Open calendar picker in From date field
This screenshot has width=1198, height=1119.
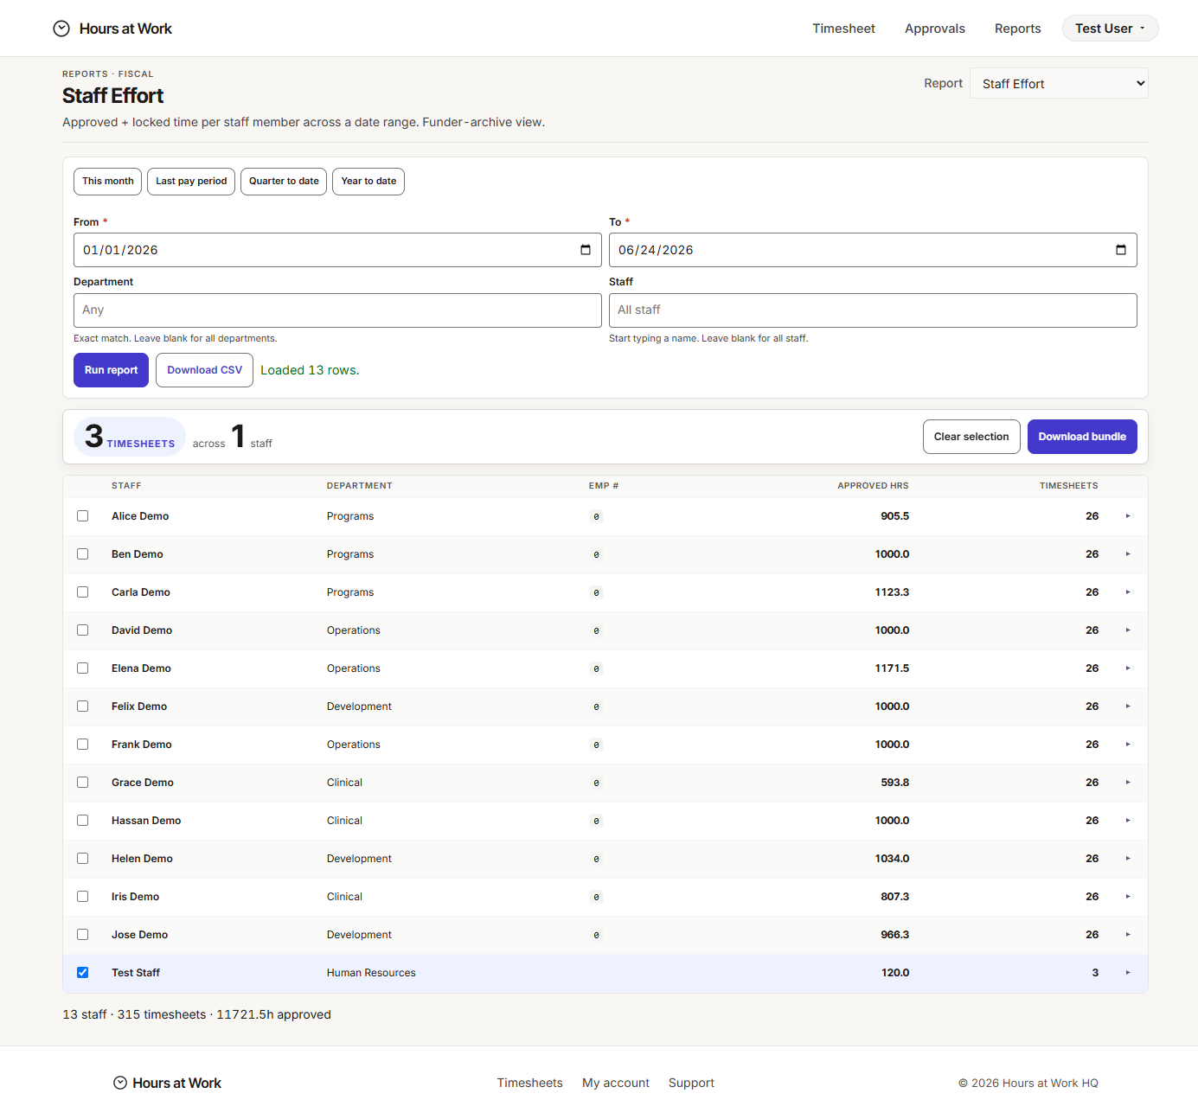586,250
